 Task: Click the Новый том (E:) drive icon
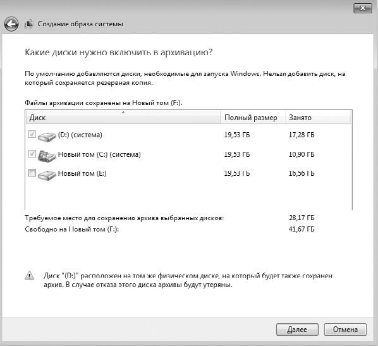[x=47, y=175]
